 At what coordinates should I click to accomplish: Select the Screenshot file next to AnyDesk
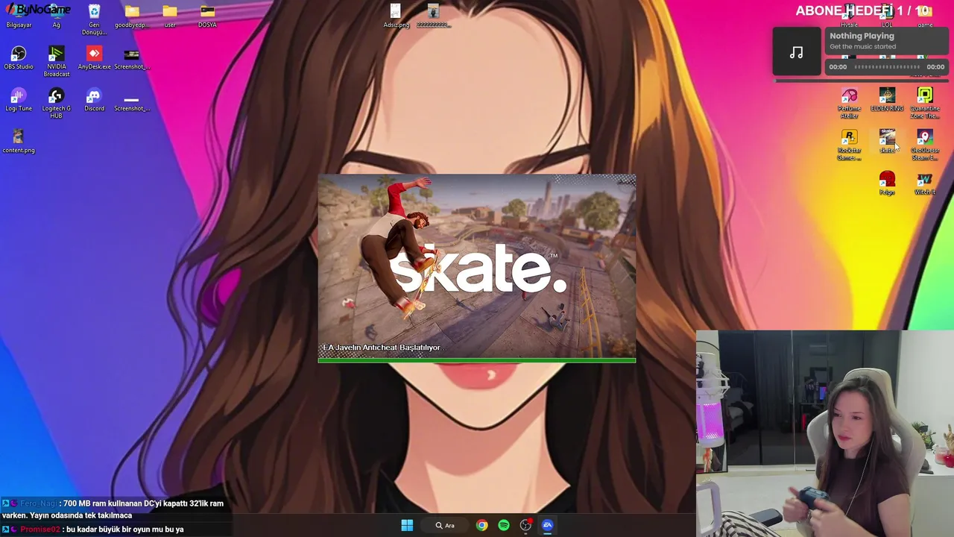(x=132, y=57)
